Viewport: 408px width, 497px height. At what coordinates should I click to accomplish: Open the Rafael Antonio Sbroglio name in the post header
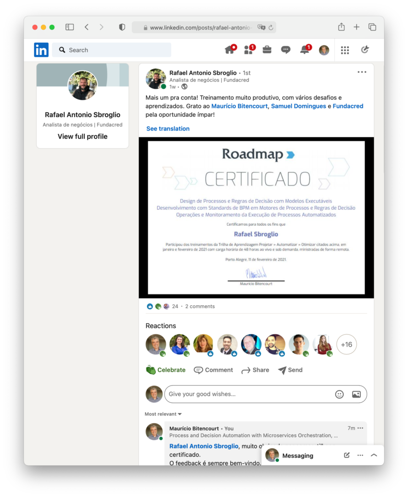click(x=203, y=73)
